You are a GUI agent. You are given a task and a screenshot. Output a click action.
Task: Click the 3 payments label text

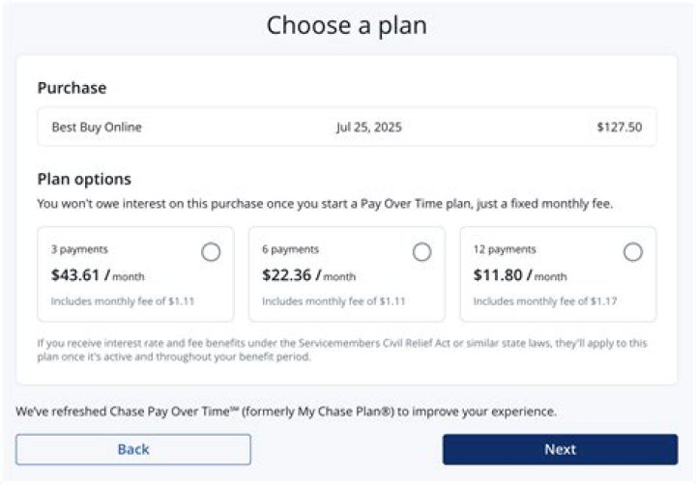pyautogui.click(x=79, y=249)
